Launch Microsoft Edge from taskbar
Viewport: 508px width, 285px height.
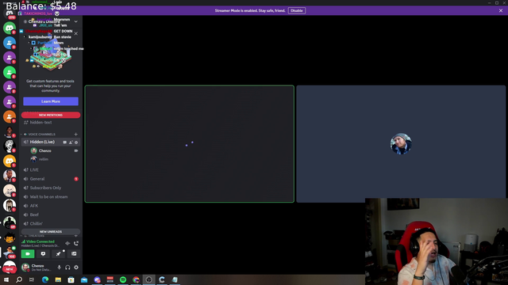coord(45,279)
